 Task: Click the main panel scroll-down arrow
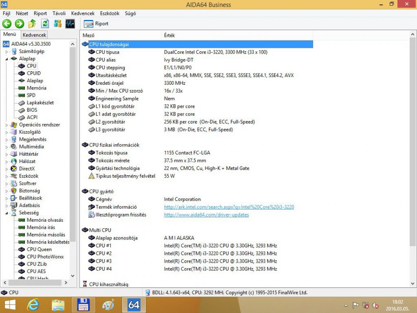(413, 284)
